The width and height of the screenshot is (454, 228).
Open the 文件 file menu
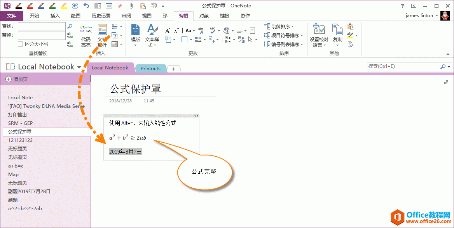(12, 16)
